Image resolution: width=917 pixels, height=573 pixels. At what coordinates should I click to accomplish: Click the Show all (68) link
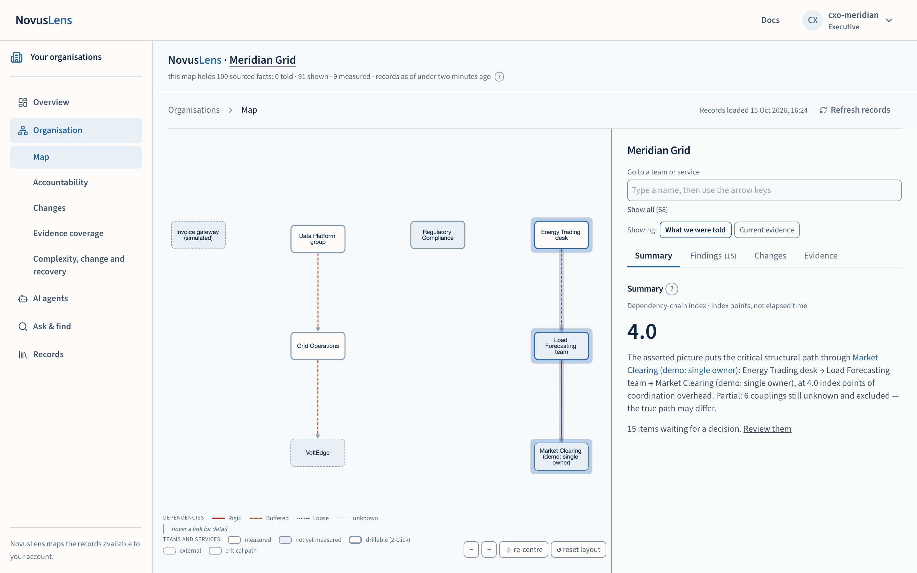tap(647, 209)
